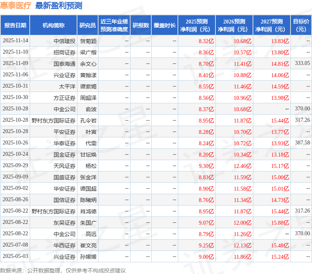Select analyst 张金洋 cell
This screenshot has height=274, width=312.
tap(88, 177)
